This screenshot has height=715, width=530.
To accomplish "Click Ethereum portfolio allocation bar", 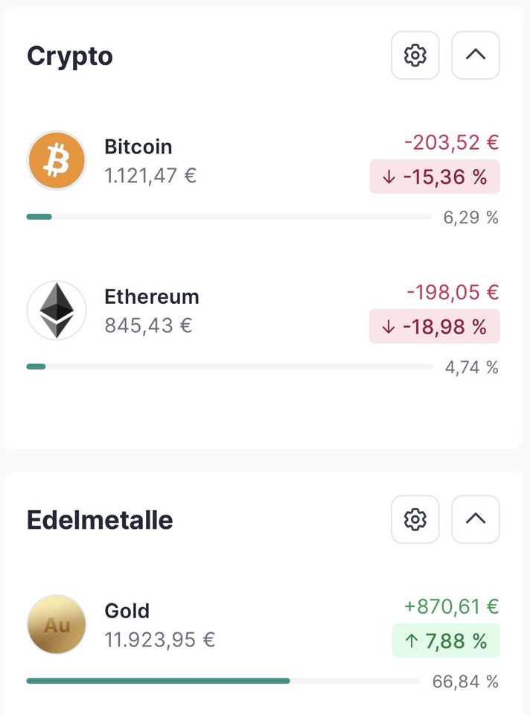I will 229,366.
